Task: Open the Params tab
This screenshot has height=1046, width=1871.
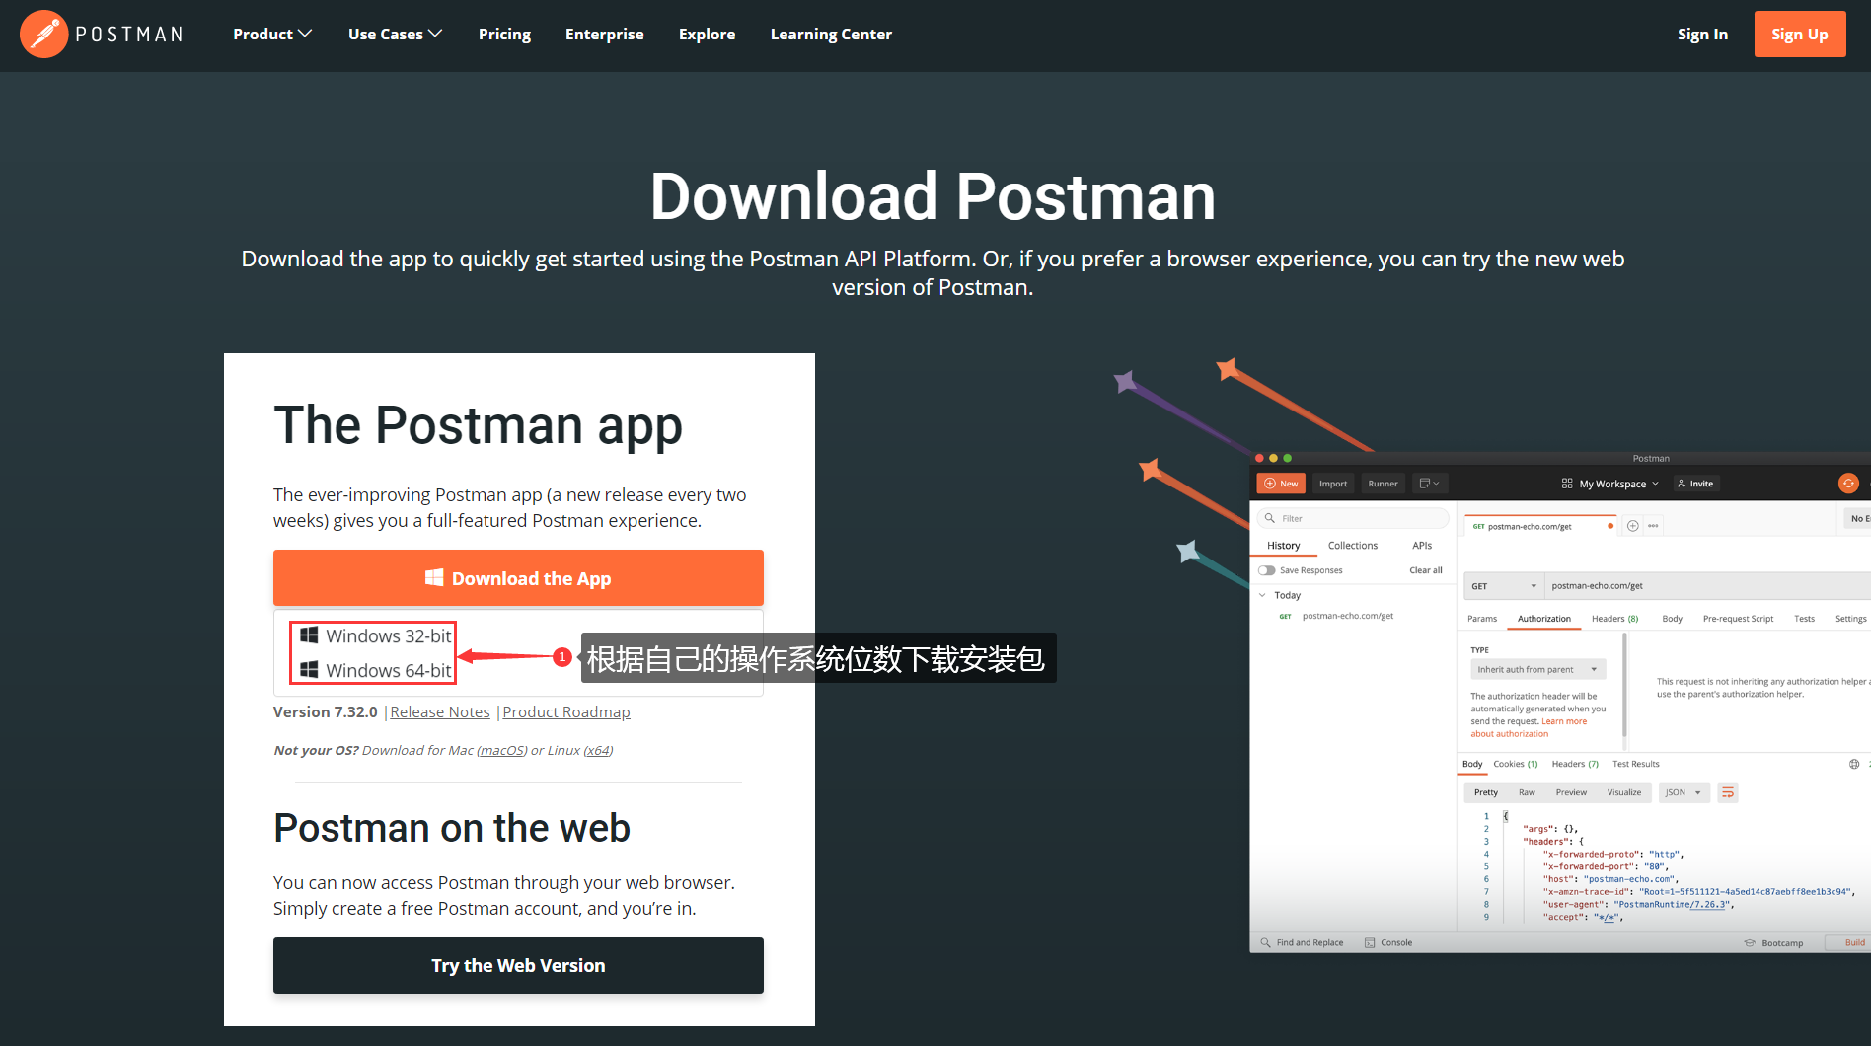Action: (x=1481, y=619)
